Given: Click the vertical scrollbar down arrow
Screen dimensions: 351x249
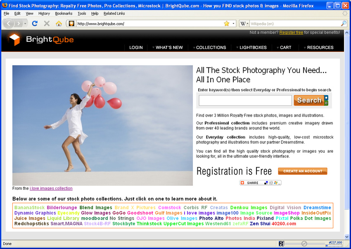Looking at the screenshot, I should (347, 237).
